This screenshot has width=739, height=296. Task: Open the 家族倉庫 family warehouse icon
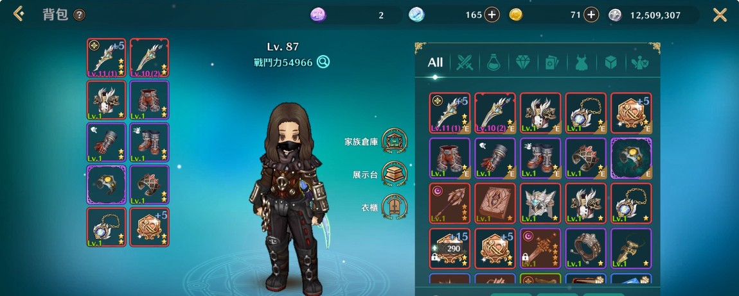395,140
